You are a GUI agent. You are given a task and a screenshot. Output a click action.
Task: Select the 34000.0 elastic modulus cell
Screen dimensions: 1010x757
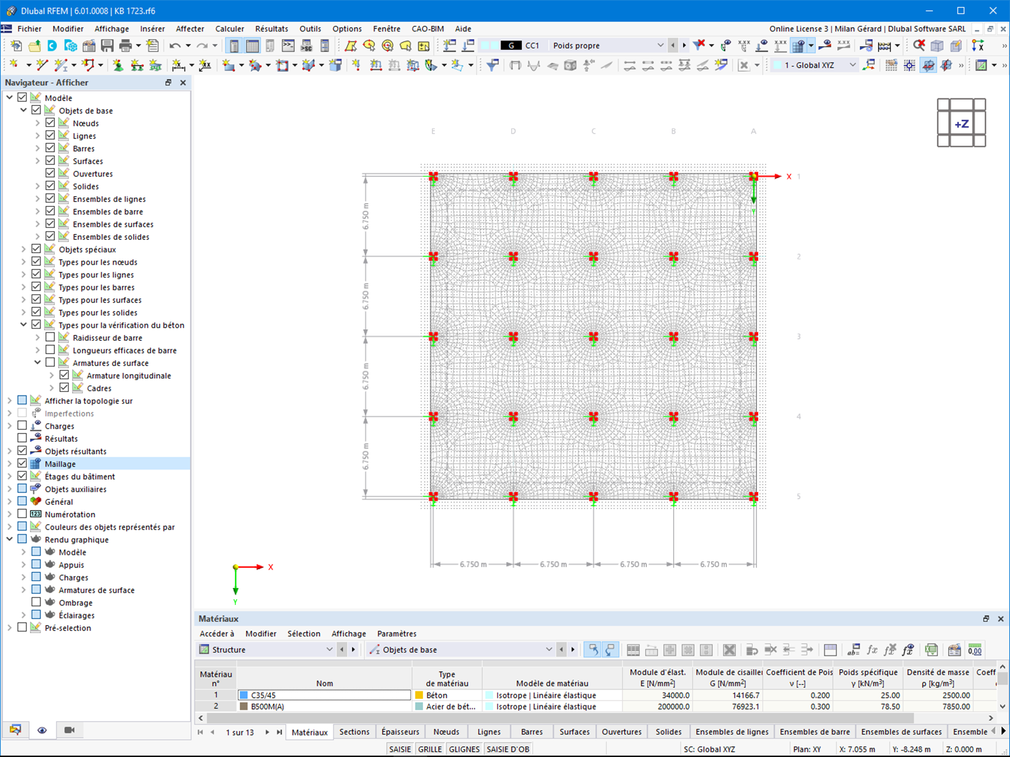coord(657,695)
